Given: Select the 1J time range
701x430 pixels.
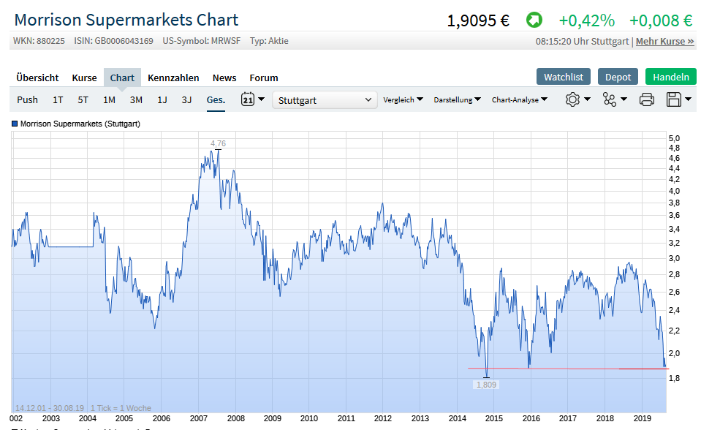Looking at the screenshot, I should pos(162,99).
